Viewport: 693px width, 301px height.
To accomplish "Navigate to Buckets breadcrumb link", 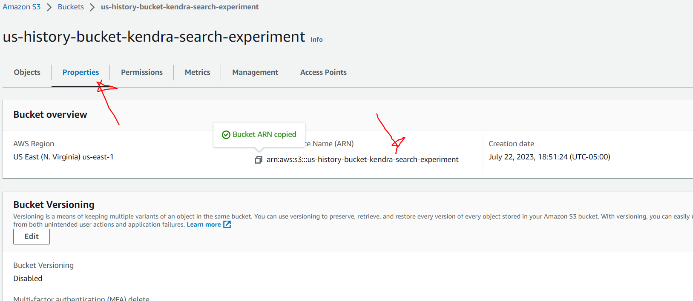I will coord(71,7).
